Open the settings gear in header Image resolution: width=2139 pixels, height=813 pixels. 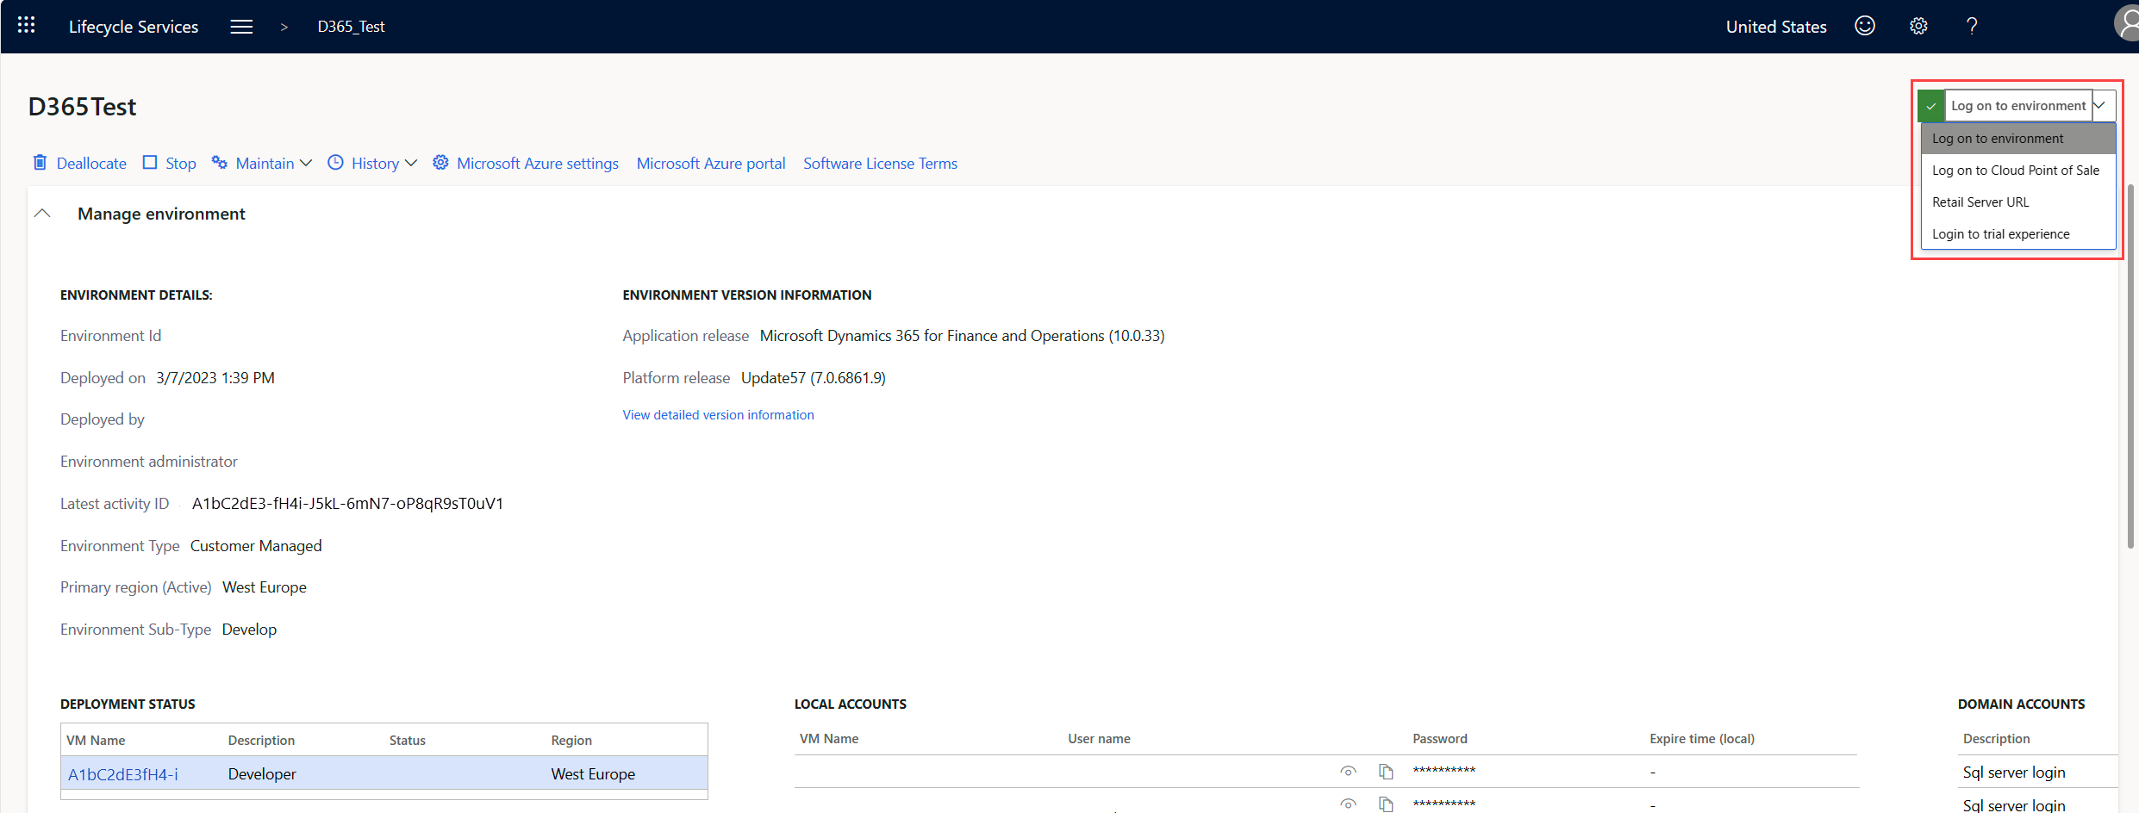[x=1918, y=26]
